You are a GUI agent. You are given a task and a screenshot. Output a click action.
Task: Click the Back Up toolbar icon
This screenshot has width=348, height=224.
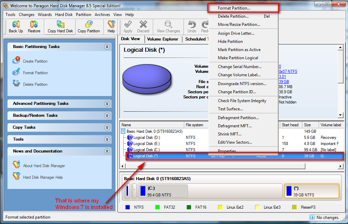coord(16,27)
